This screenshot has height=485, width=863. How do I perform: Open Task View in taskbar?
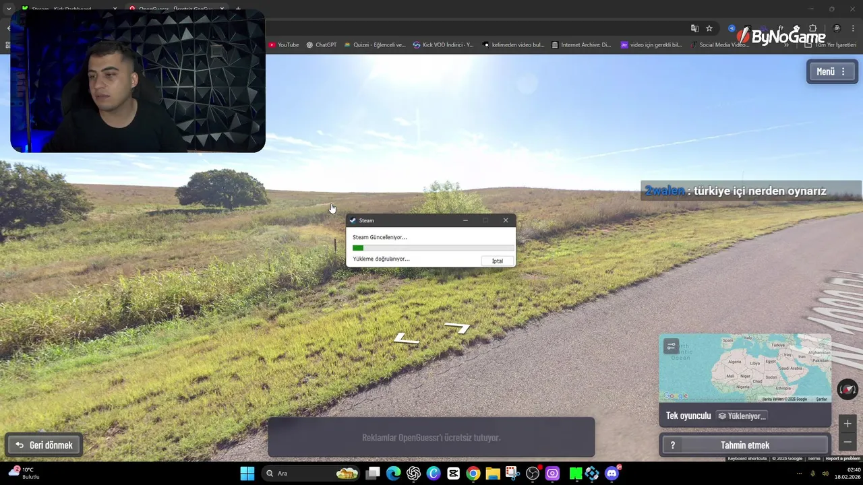[373, 474]
